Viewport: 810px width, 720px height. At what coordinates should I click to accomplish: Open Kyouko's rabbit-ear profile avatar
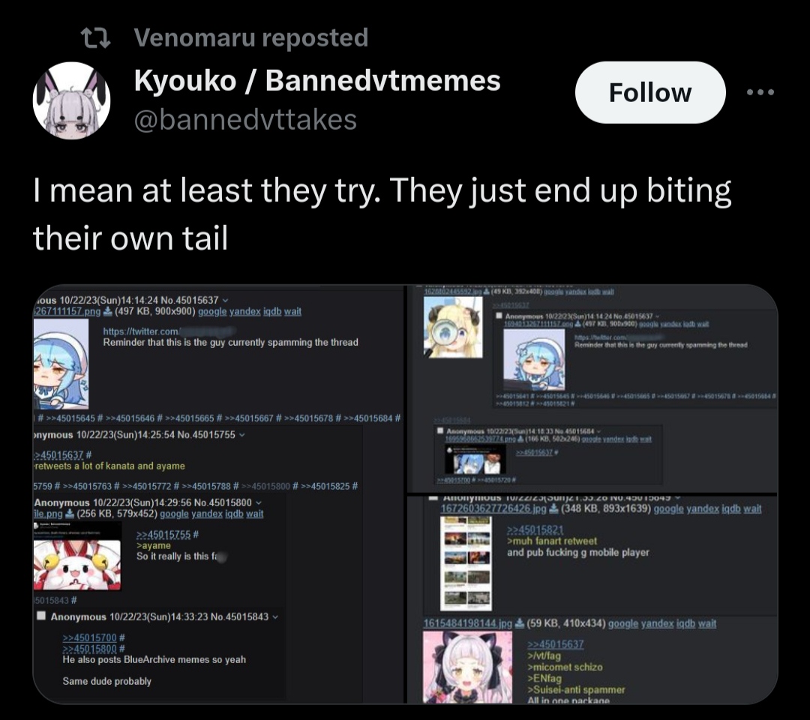[x=71, y=100]
